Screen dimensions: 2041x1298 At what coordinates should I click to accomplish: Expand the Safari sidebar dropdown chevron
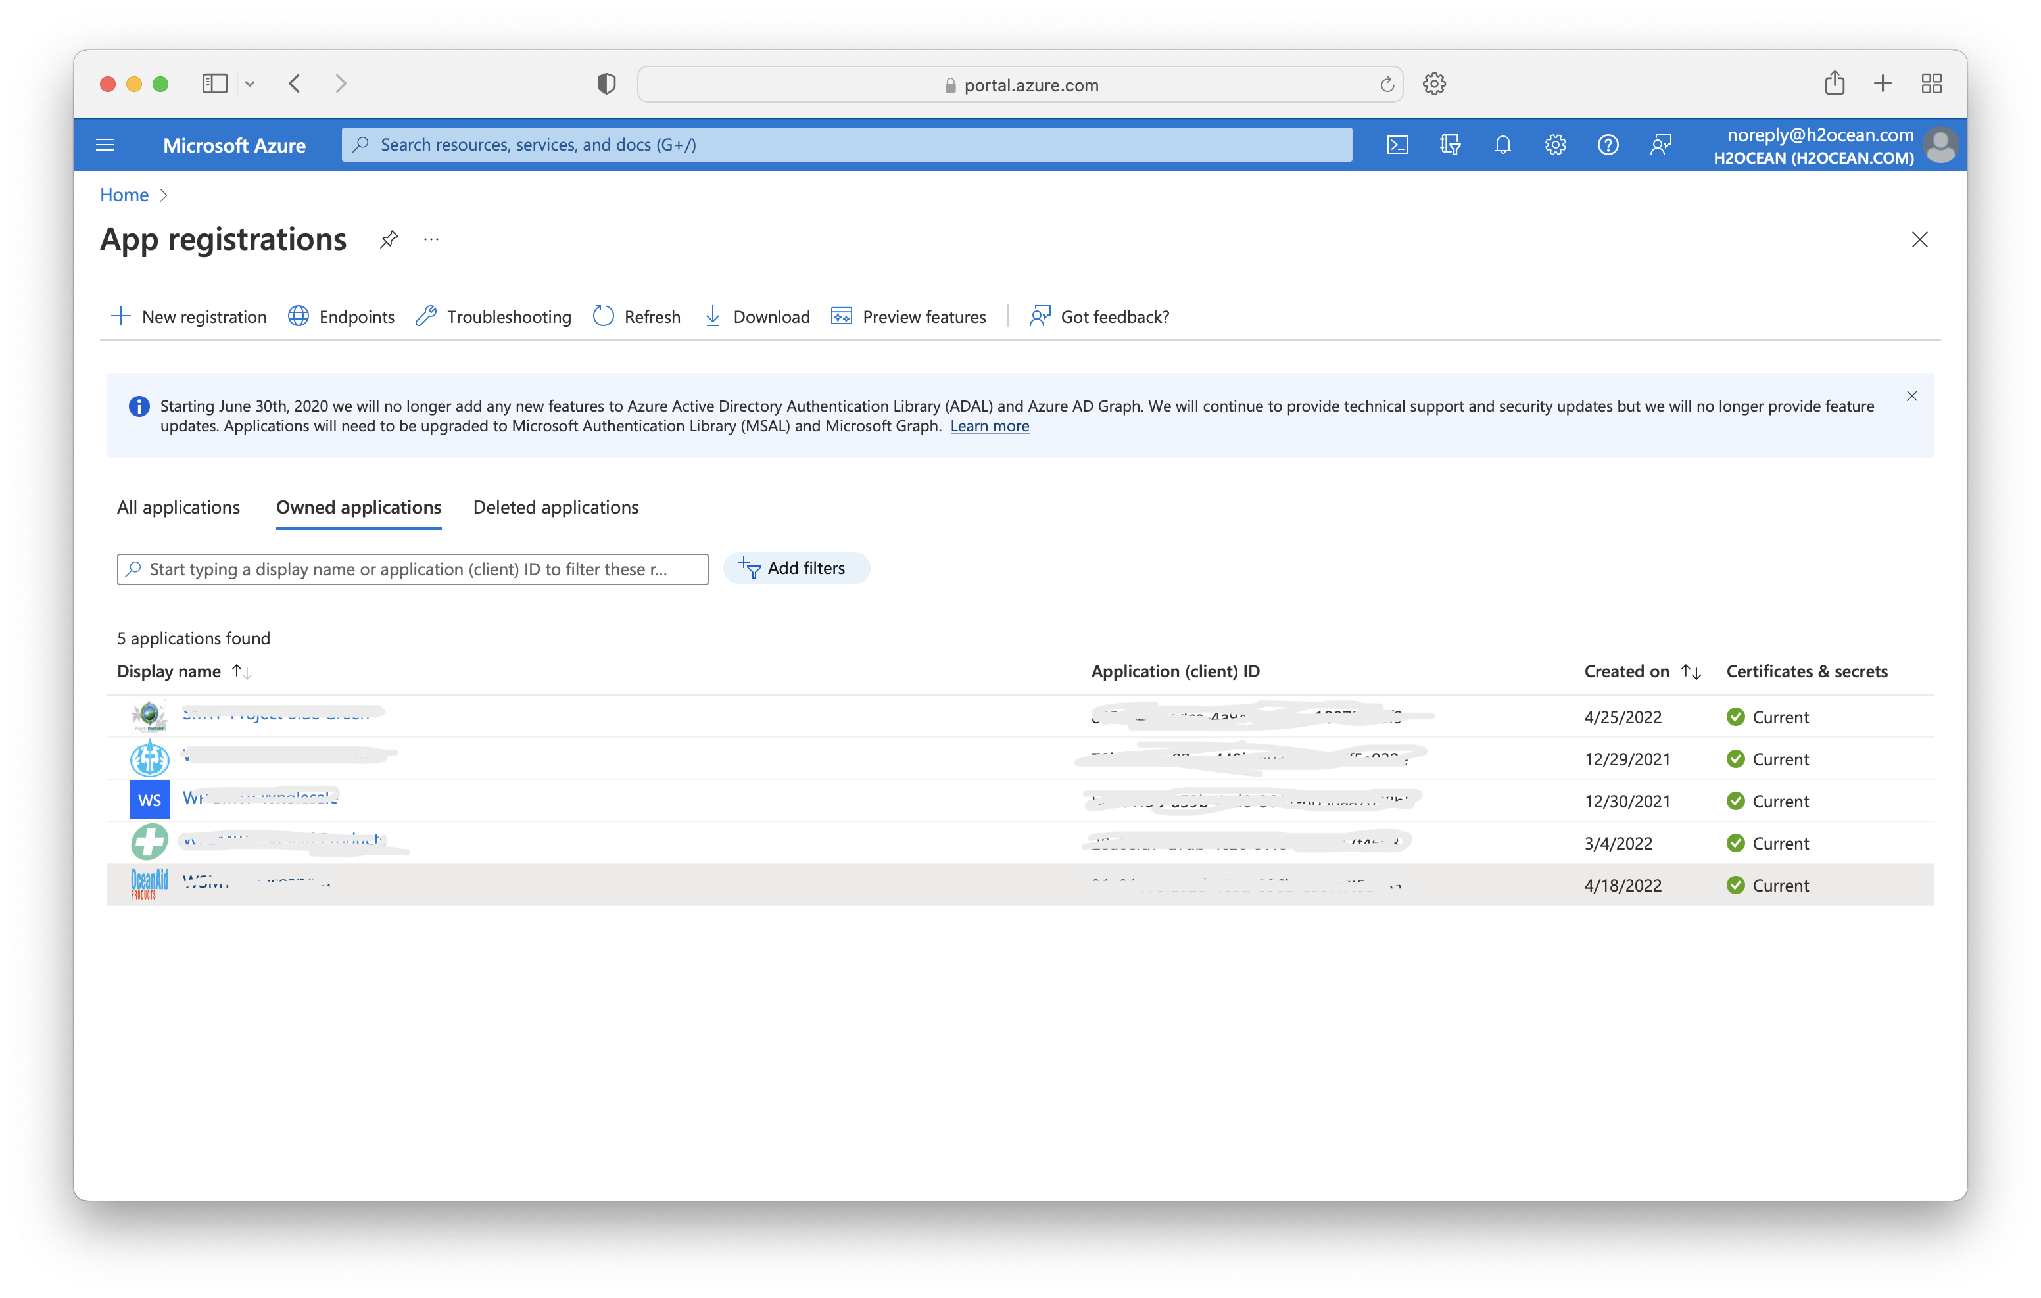click(250, 83)
